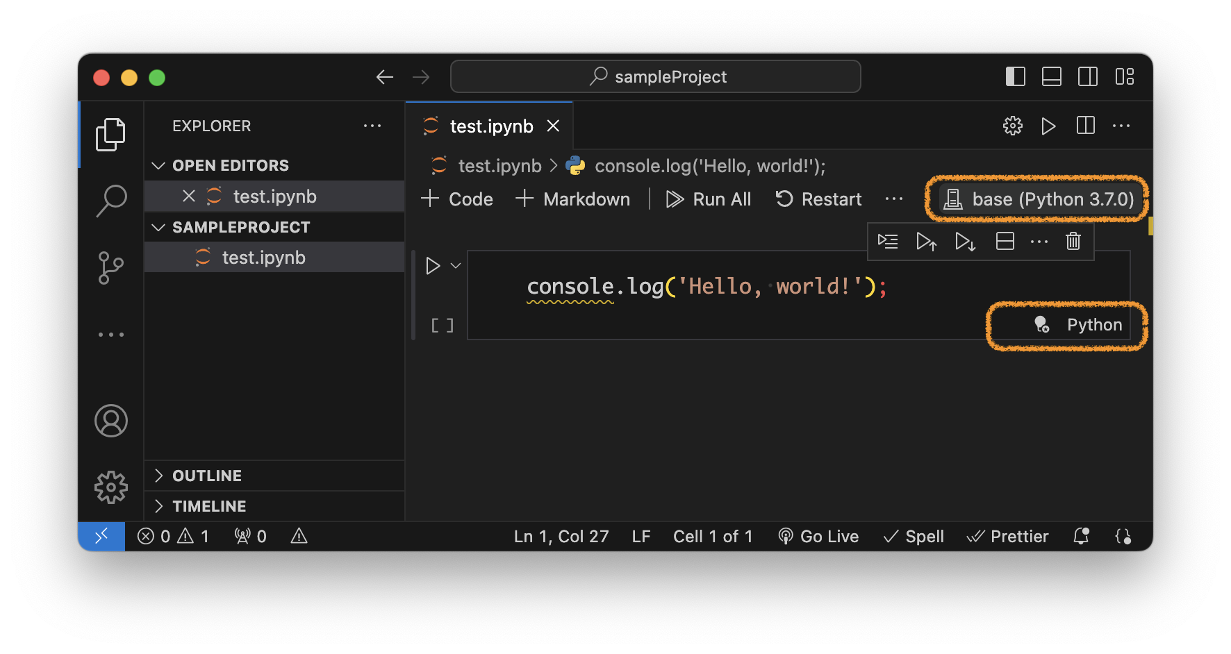Select the Source Control icon

[x=110, y=267]
